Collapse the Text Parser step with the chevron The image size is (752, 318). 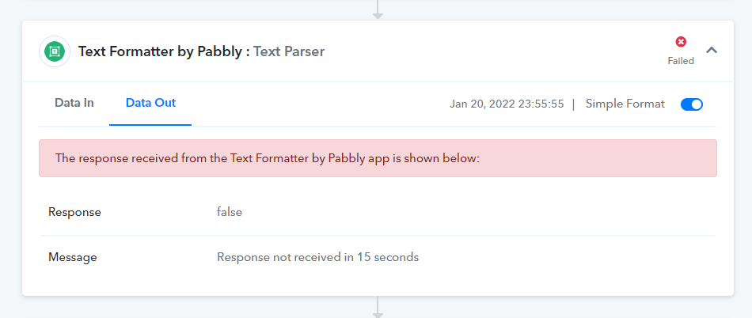pos(712,50)
